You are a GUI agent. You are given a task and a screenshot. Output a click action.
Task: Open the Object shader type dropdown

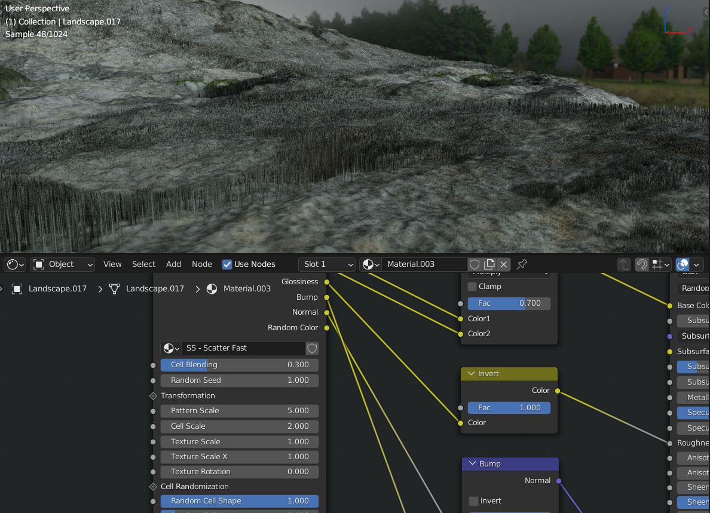point(63,264)
